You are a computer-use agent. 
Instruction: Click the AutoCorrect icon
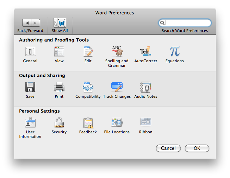(x=145, y=52)
